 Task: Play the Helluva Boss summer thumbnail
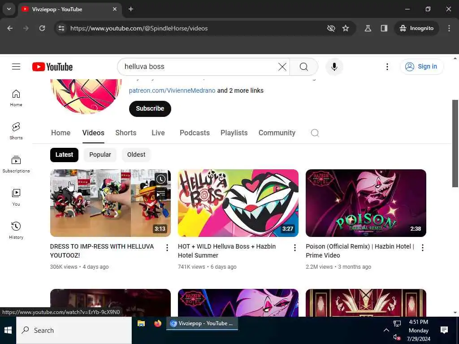(238, 203)
